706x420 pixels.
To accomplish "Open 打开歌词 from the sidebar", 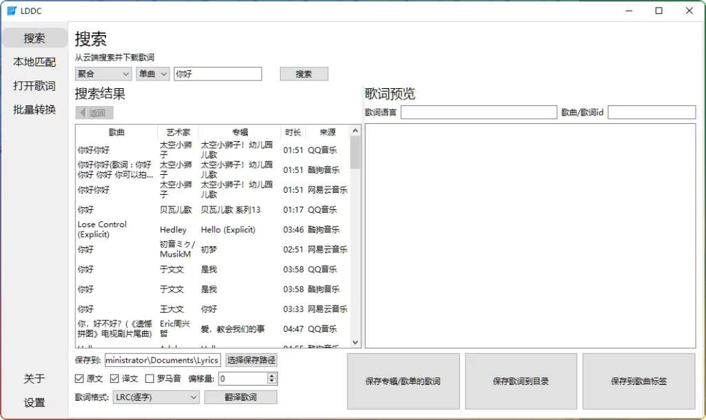I will tap(34, 85).
